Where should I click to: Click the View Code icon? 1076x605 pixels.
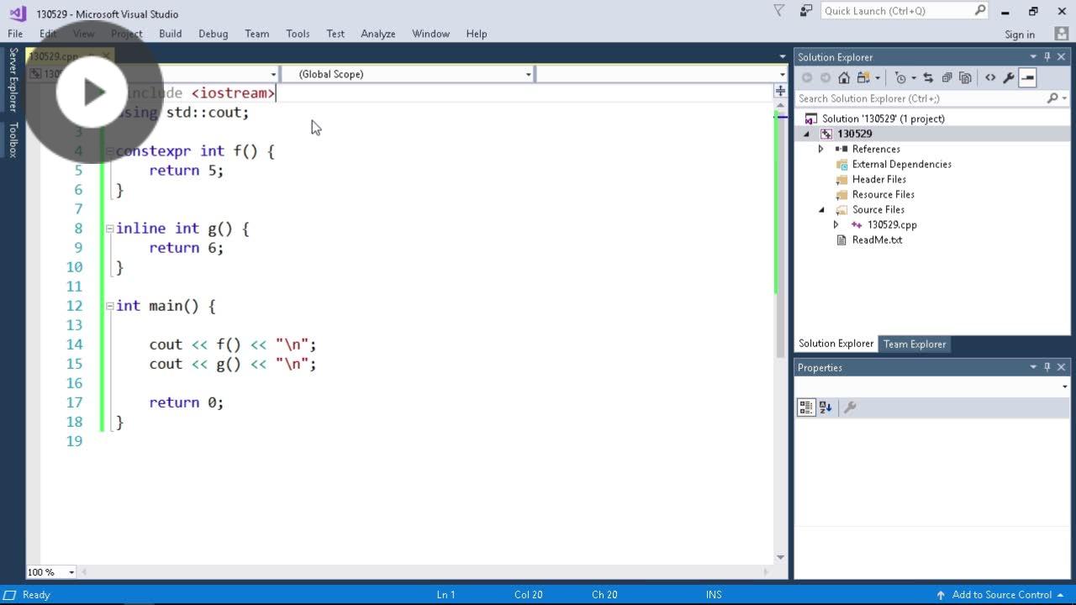[990, 77]
